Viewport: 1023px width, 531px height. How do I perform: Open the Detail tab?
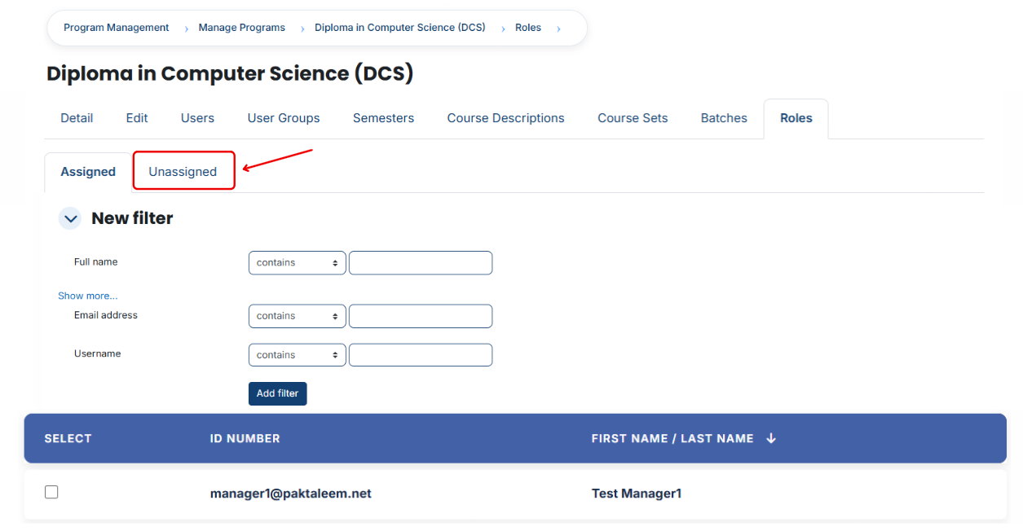77,118
